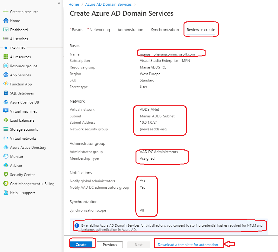
Task: Click Azure AD Domain Services breadcrumb
Action: (108, 5)
